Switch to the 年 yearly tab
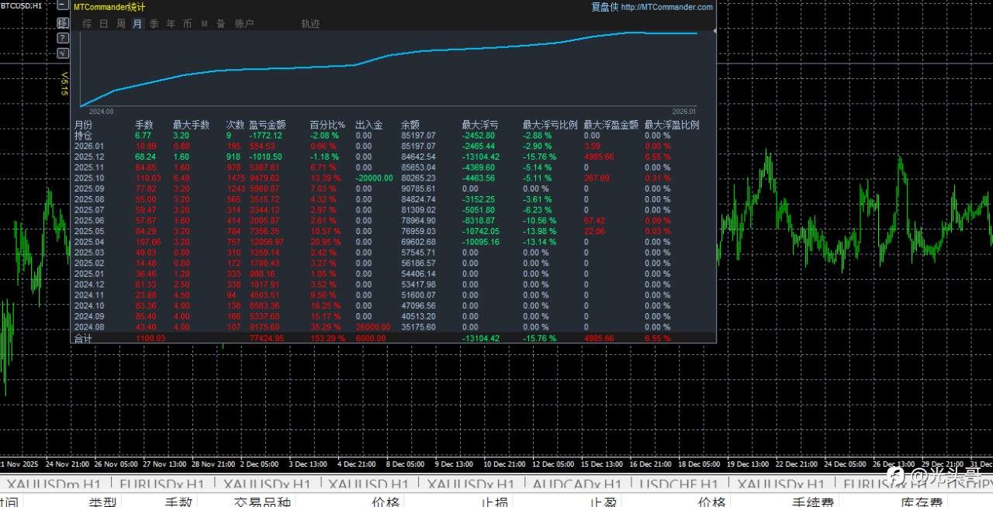993x507 pixels. click(x=171, y=24)
